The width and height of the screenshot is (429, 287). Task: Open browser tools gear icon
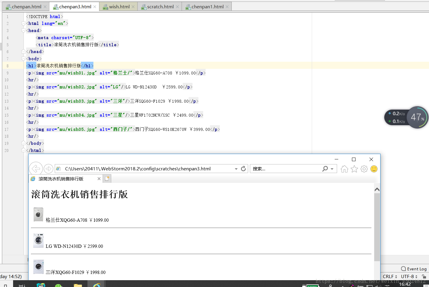[364, 169]
